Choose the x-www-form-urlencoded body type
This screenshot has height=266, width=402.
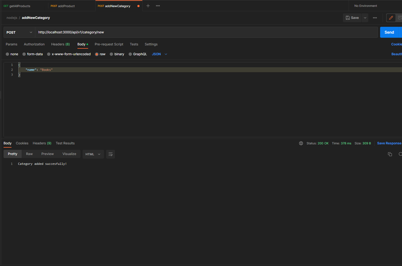pyautogui.click(x=48, y=54)
